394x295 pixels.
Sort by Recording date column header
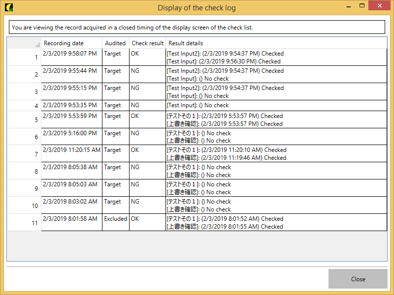click(x=71, y=43)
